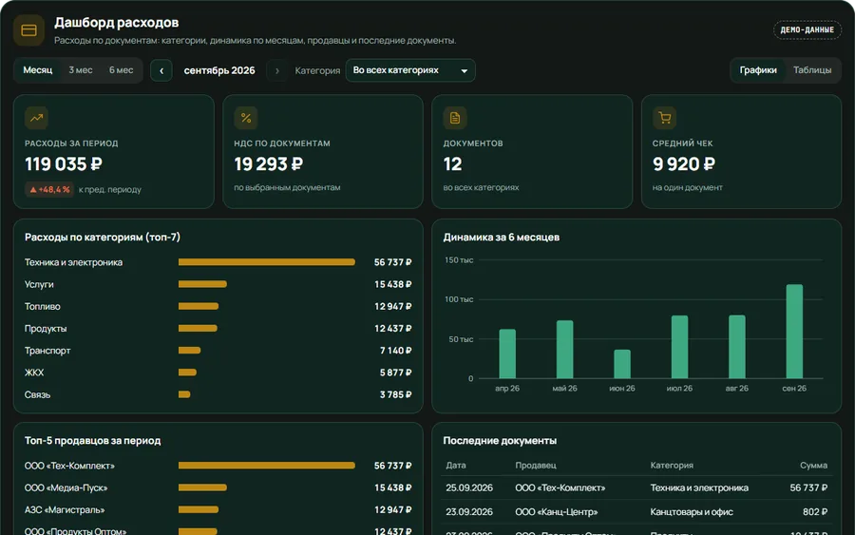Click ООО «Канц-Центр» in documents table
855x535 pixels.
tap(556, 511)
